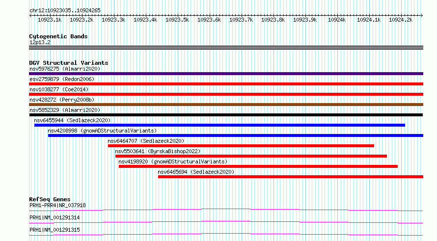
Task: Click the DGV Structural Variants track title
Action: click(x=69, y=63)
